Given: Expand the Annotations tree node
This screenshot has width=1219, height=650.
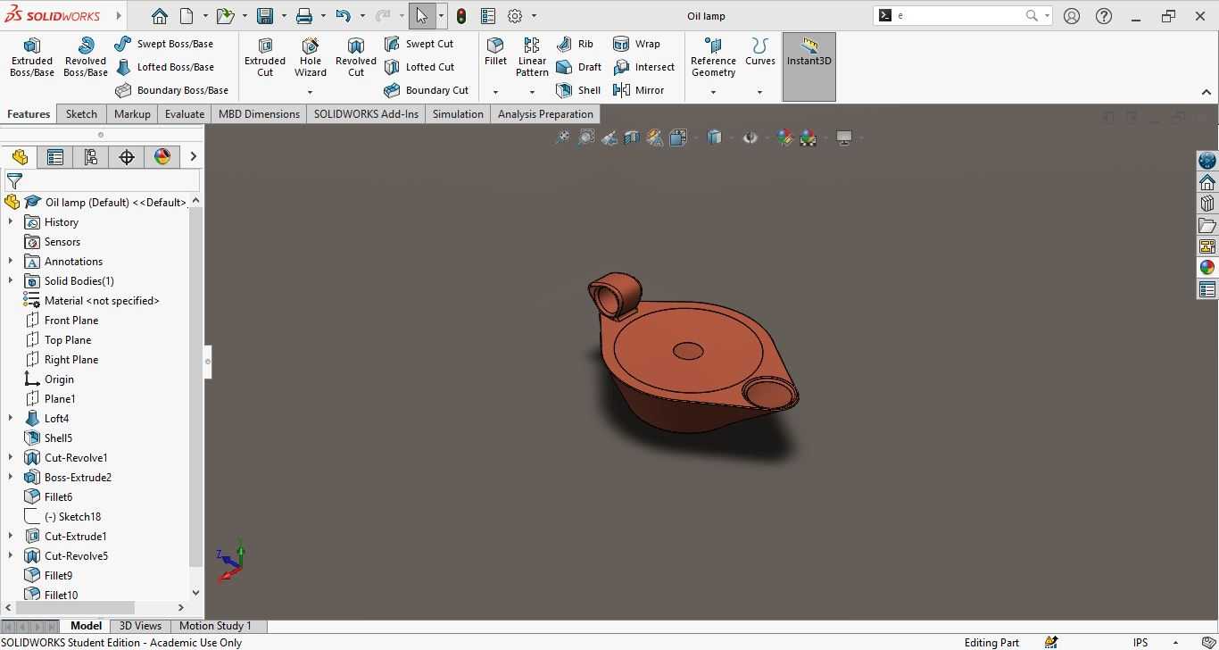Looking at the screenshot, I should click(11, 262).
